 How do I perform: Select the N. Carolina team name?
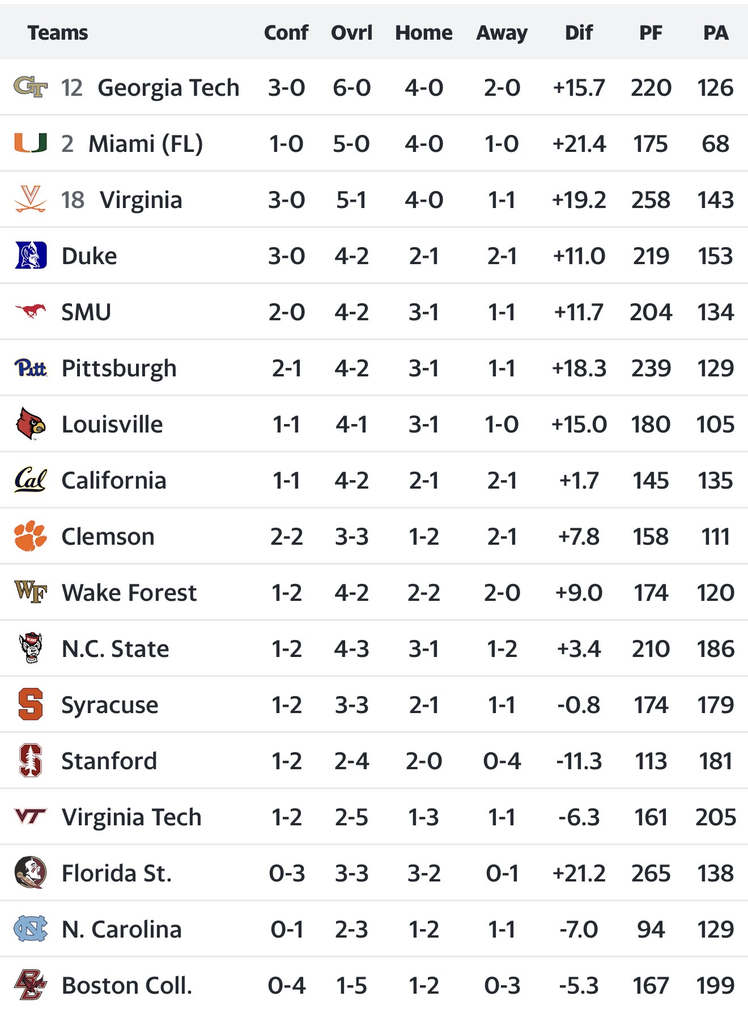tap(121, 930)
